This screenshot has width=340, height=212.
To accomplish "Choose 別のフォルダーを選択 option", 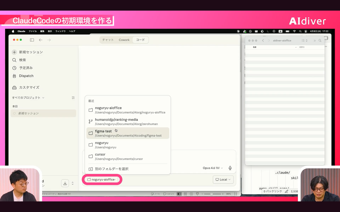I will click(x=111, y=169).
